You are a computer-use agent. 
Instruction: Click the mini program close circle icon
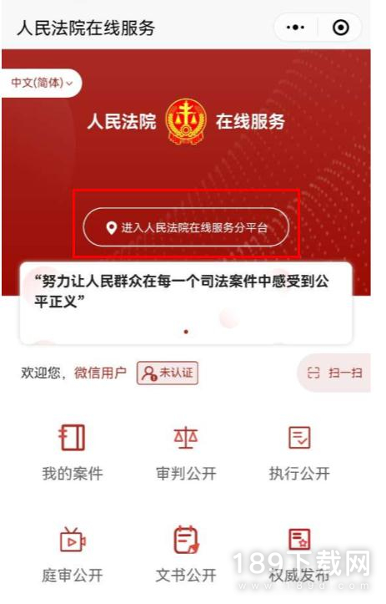click(x=341, y=28)
